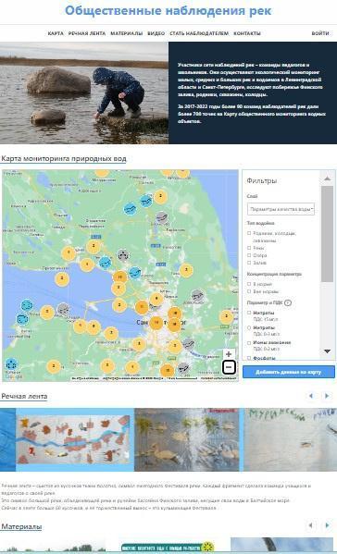Screen dimensions: 337x554
Task: Tick the Озёра filter checkbox
Action: point(249,255)
